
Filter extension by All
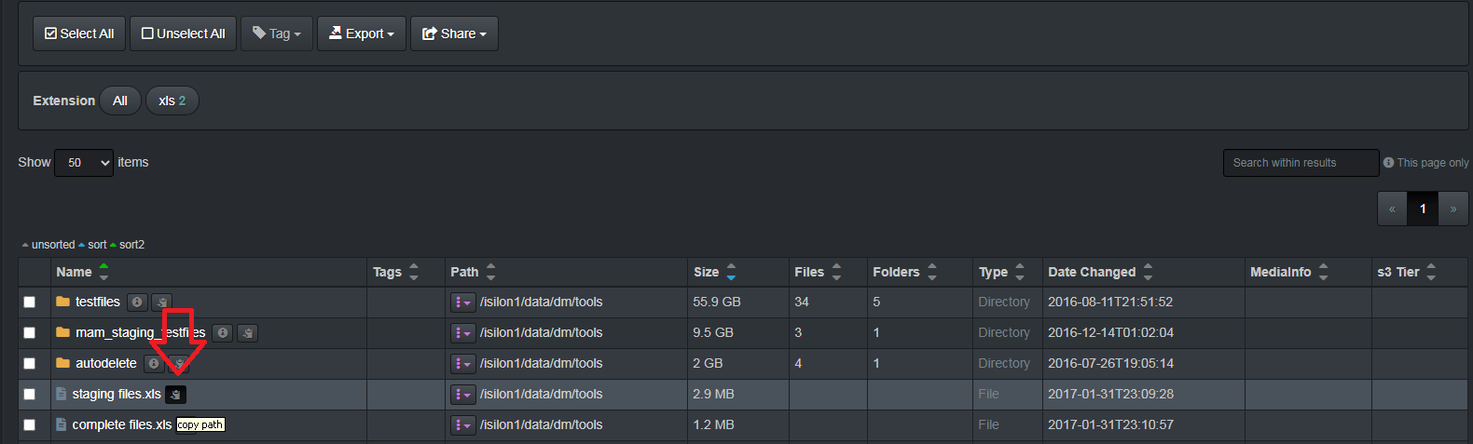[120, 101]
